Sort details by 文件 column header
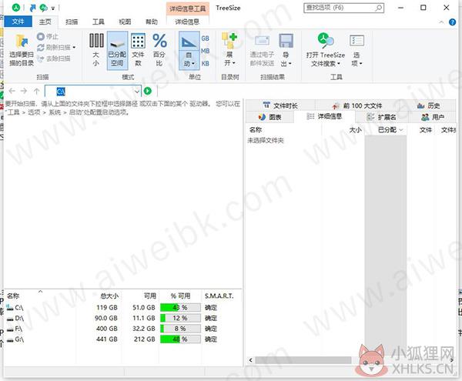 coord(426,130)
